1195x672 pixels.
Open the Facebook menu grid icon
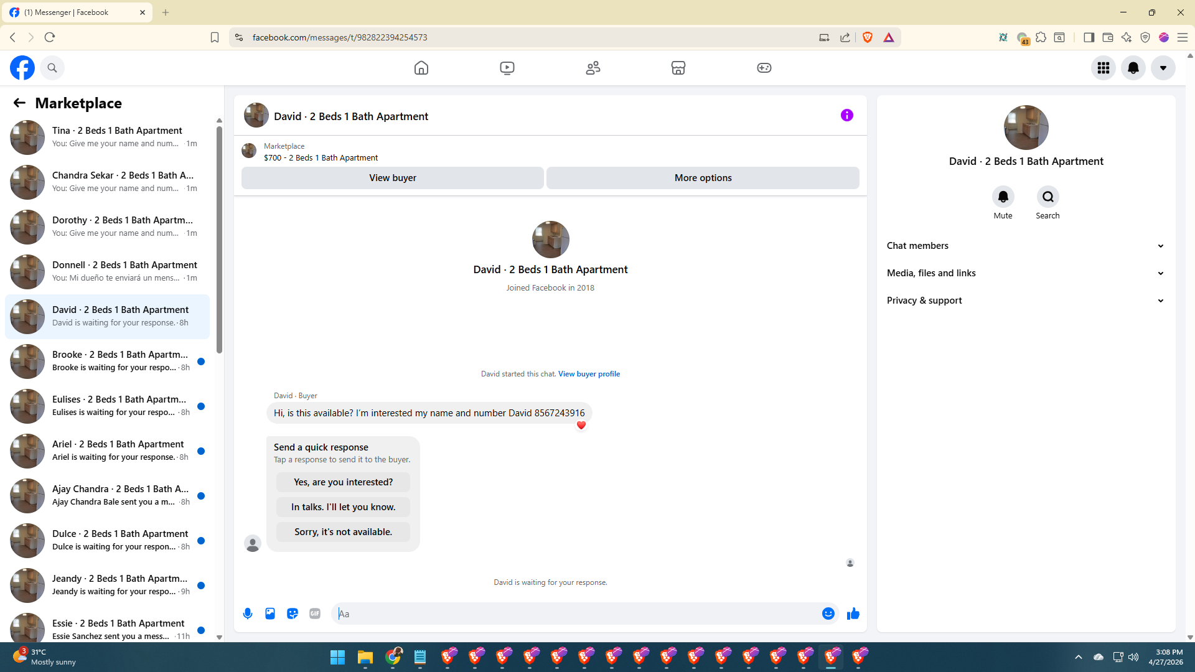1104,68
